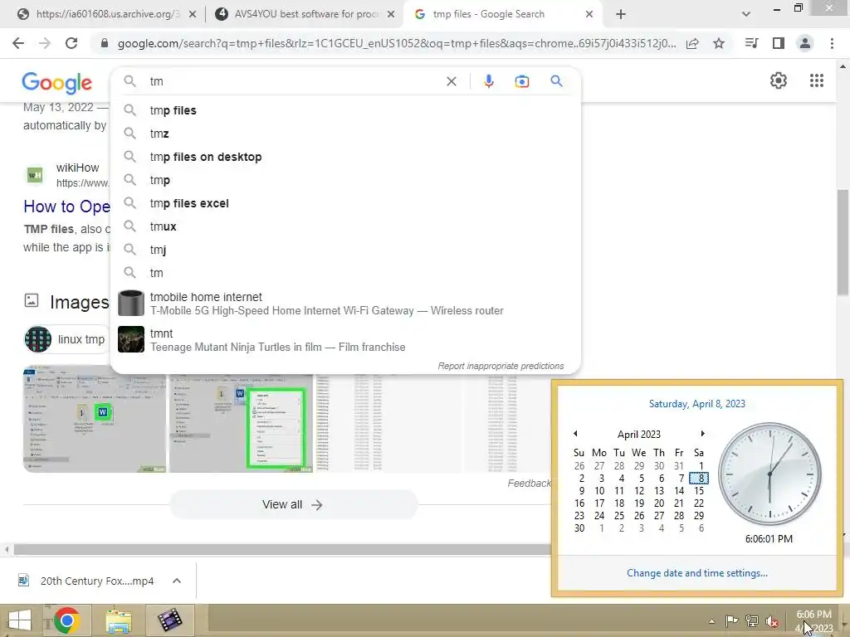Image resolution: width=850 pixels, height=637 pixels.
Task: Open Chrome from the taskbar
Action: coord(66,620)
